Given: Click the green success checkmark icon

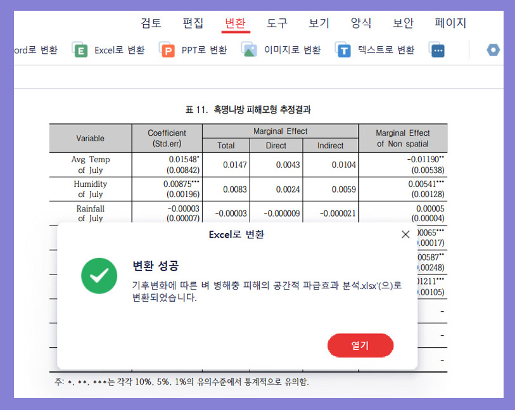Looking at the screenshot, I should click(x=99, y=276).
